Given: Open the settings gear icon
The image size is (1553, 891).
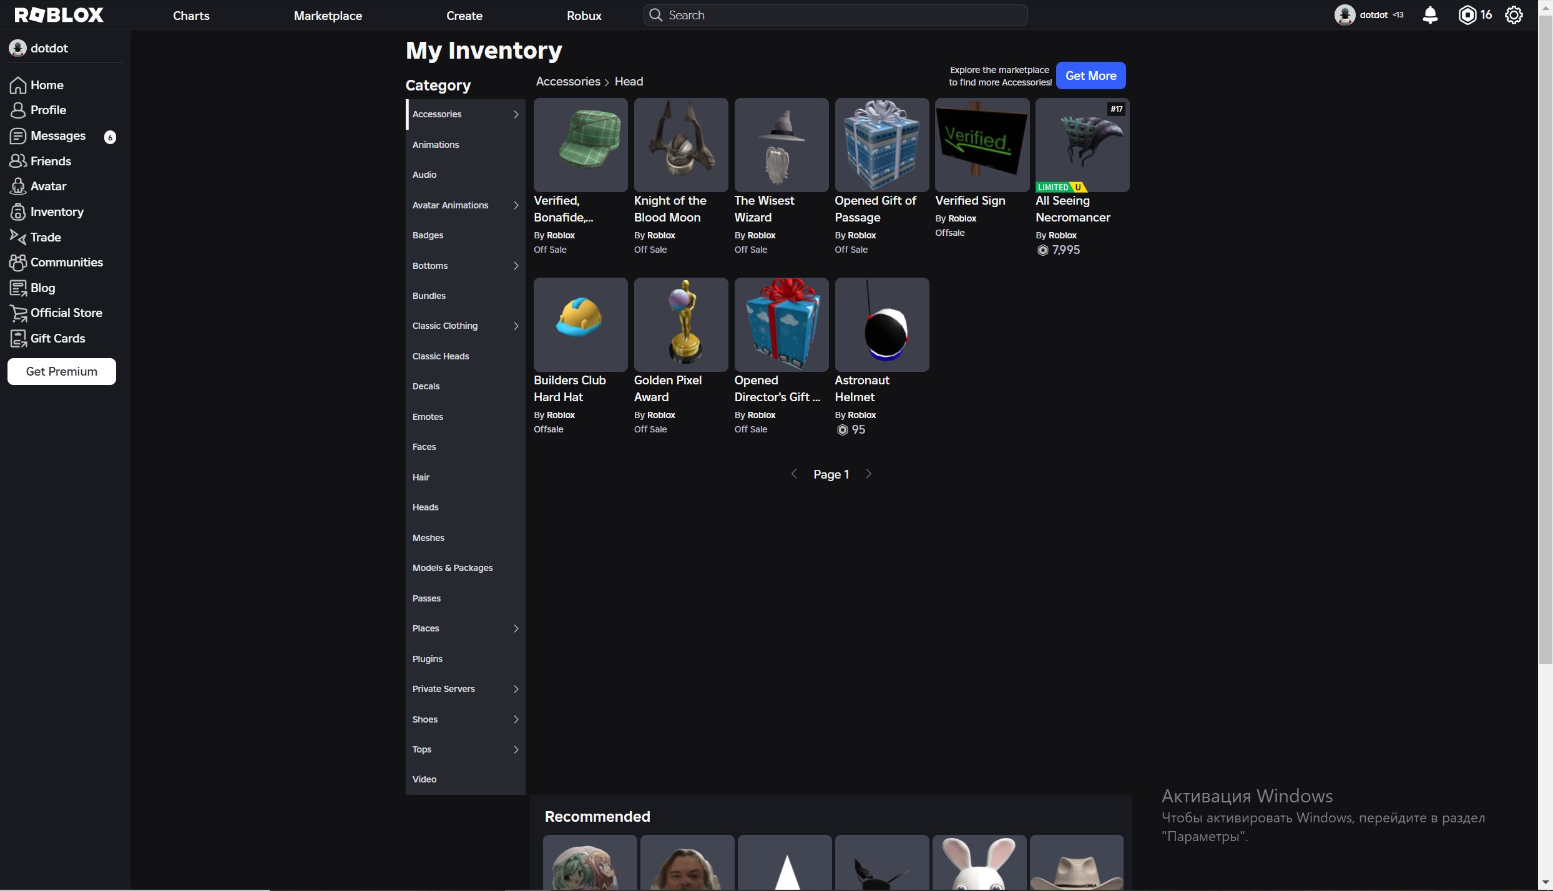Looking at the screenshot, I should point(1514,15).
